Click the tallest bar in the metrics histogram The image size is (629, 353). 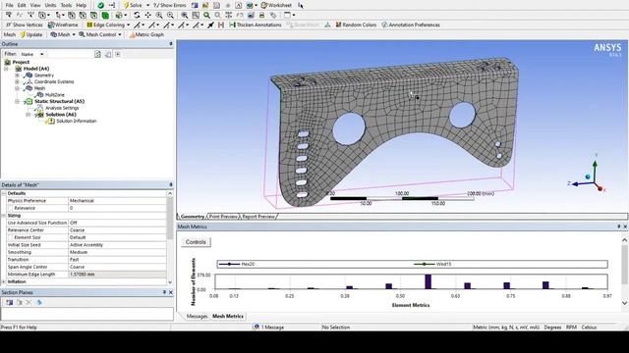[429, 281]
